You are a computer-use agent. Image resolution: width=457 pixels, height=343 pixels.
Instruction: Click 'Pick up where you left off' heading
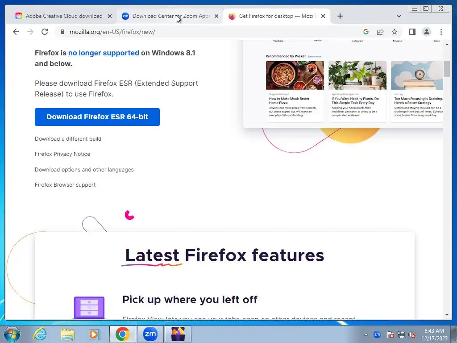190,300
